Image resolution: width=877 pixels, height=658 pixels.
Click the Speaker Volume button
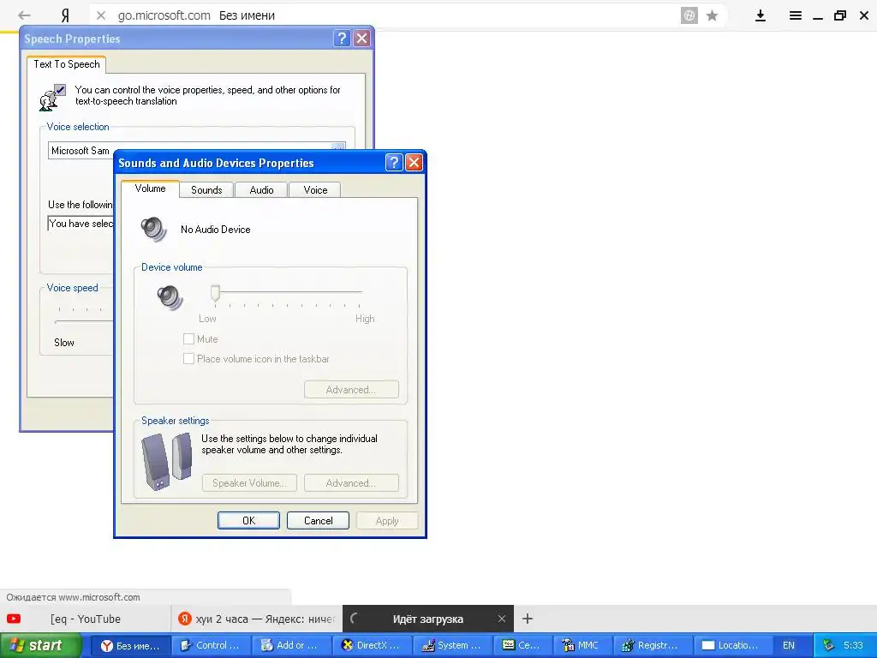tap(249, 483)
